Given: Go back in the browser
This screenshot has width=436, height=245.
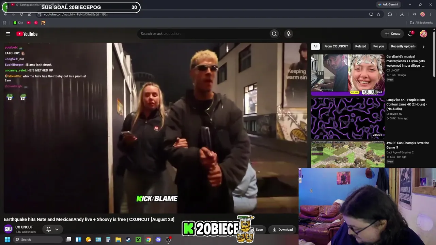Looking at the screenshot, I should coord(5,14).
